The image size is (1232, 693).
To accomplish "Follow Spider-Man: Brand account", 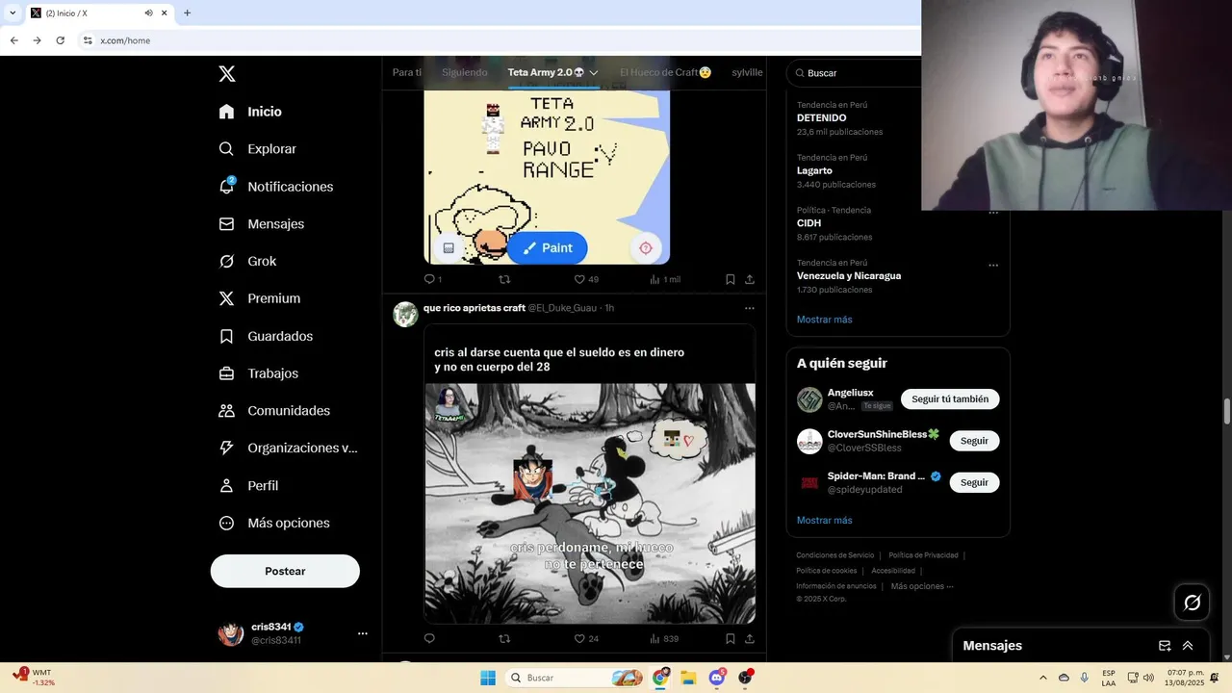I will 974,482.
